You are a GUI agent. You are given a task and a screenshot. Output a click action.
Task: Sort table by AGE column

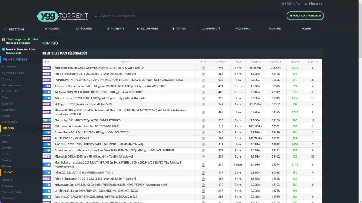click(x=238, y=62)
